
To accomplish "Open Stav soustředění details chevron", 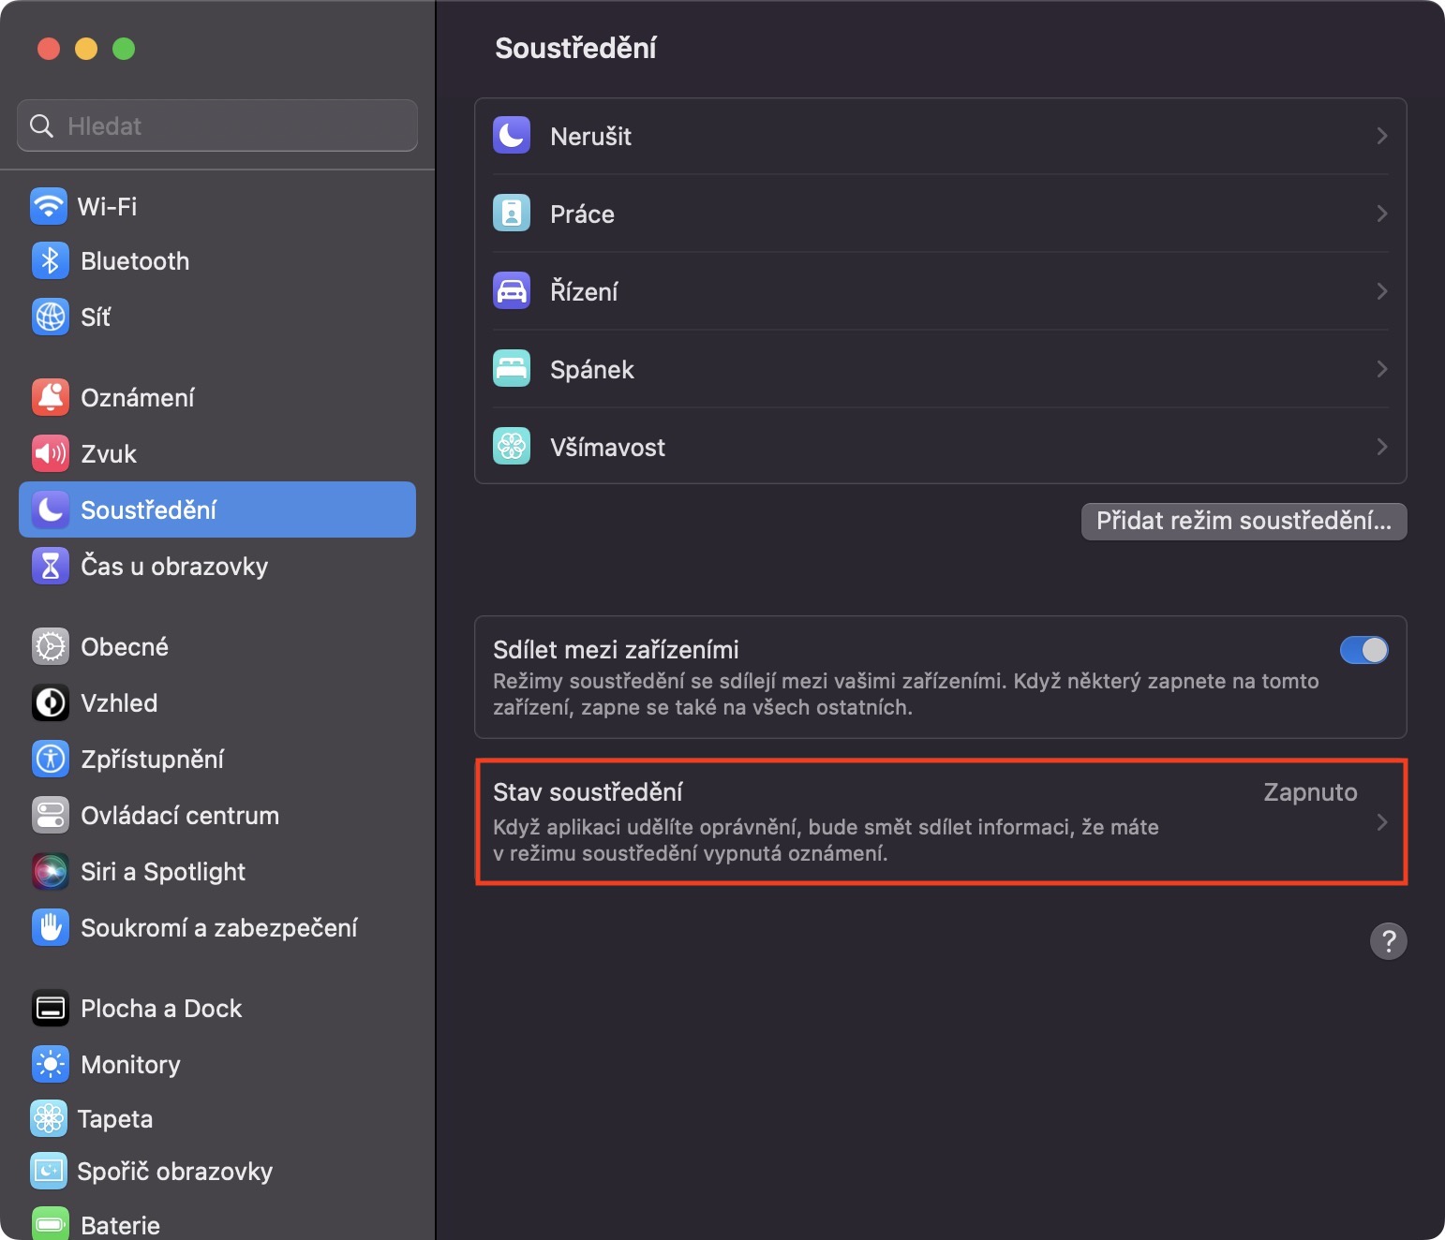I will [1381, 822].
